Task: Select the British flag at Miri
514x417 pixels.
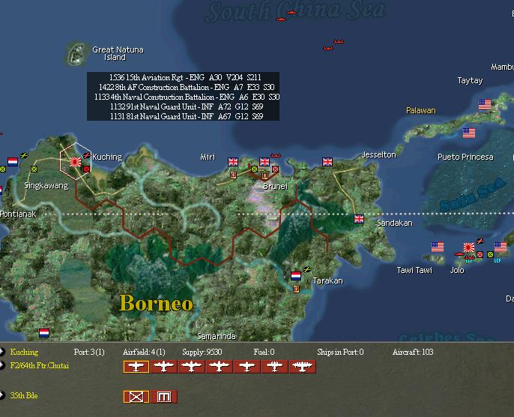Action: click(x=233, y=162)
